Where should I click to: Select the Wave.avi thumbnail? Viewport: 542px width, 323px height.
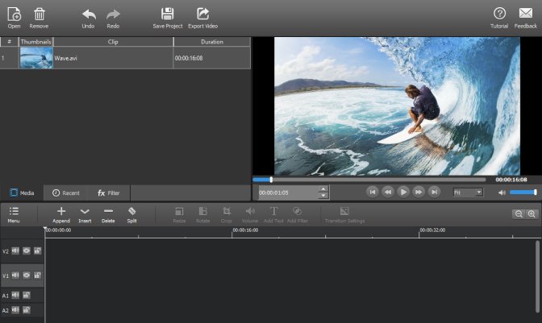click(36, 58)
